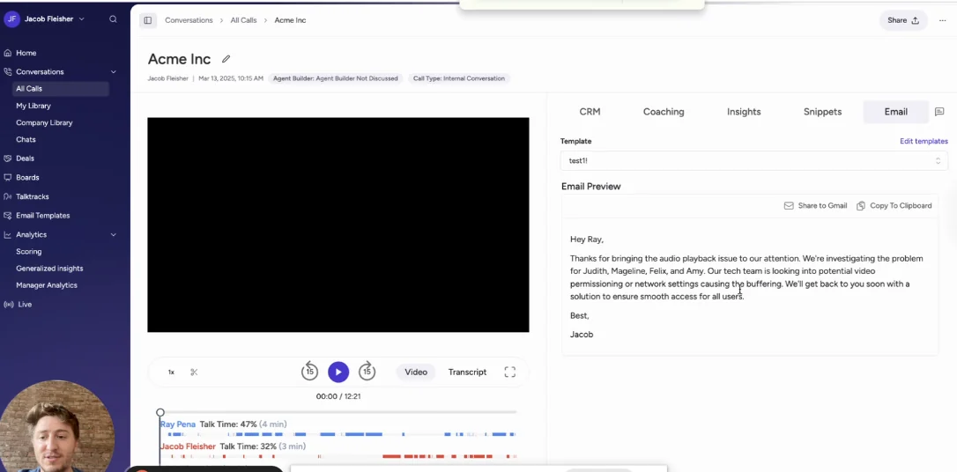Viewport: 957px width, 472px height.
Task: Click Share to Gmail
Action: tap(815, 205)
